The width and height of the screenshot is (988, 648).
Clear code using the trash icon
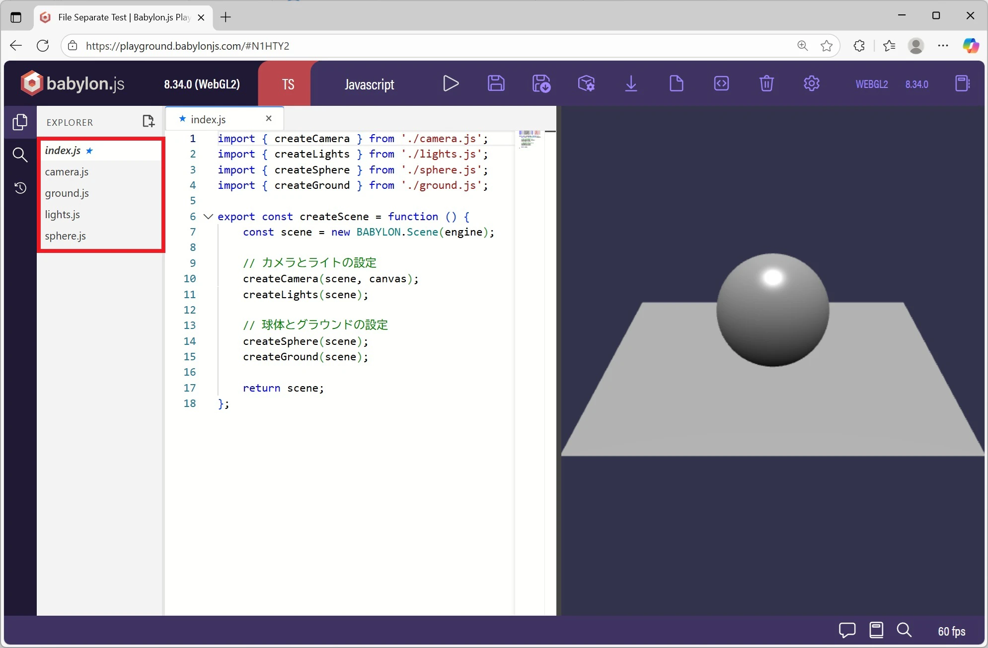tap(766, 83)
